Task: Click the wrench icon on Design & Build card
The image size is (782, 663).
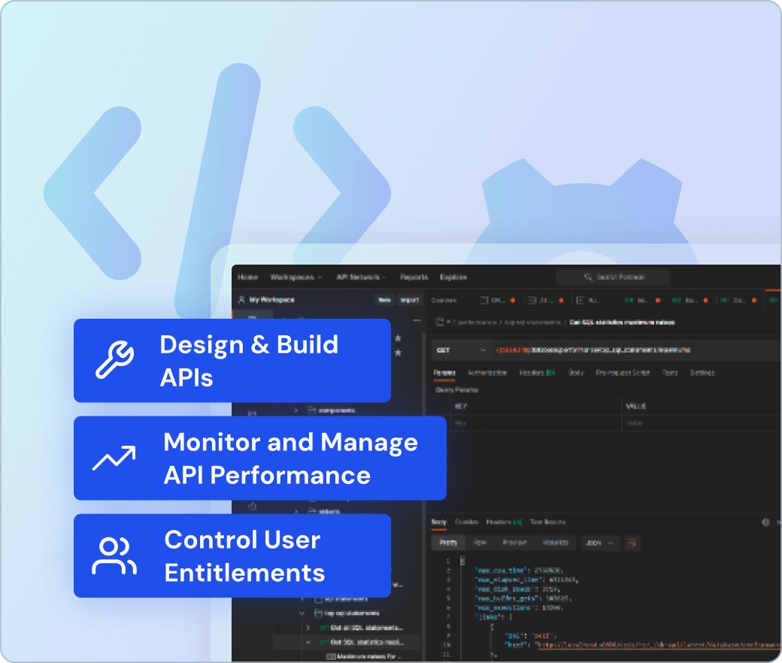Action: 115,359
